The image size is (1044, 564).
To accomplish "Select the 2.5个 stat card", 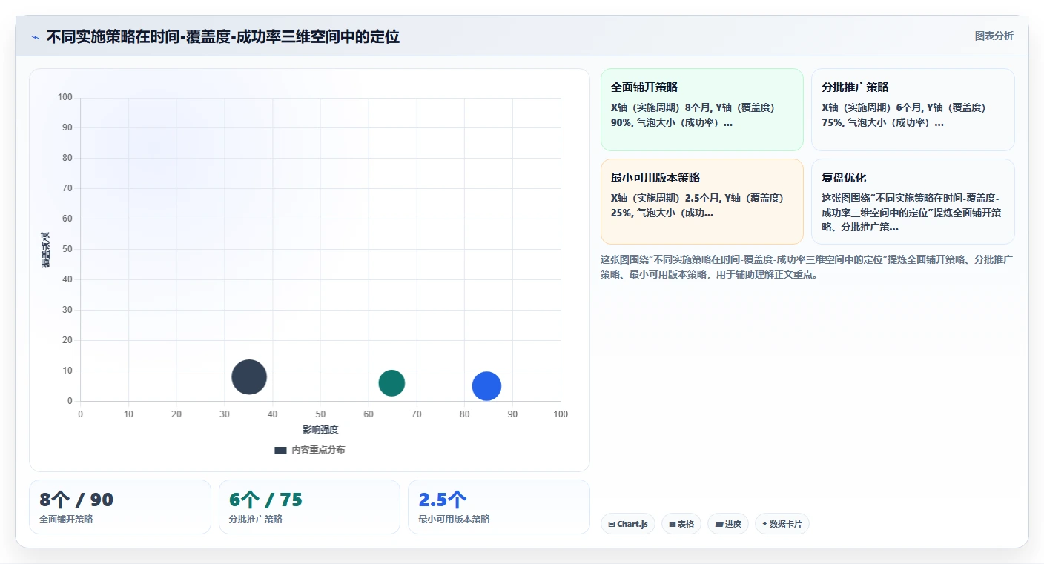I will (499, 507).
